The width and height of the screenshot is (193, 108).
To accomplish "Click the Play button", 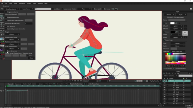I will [x=72, y=81].
